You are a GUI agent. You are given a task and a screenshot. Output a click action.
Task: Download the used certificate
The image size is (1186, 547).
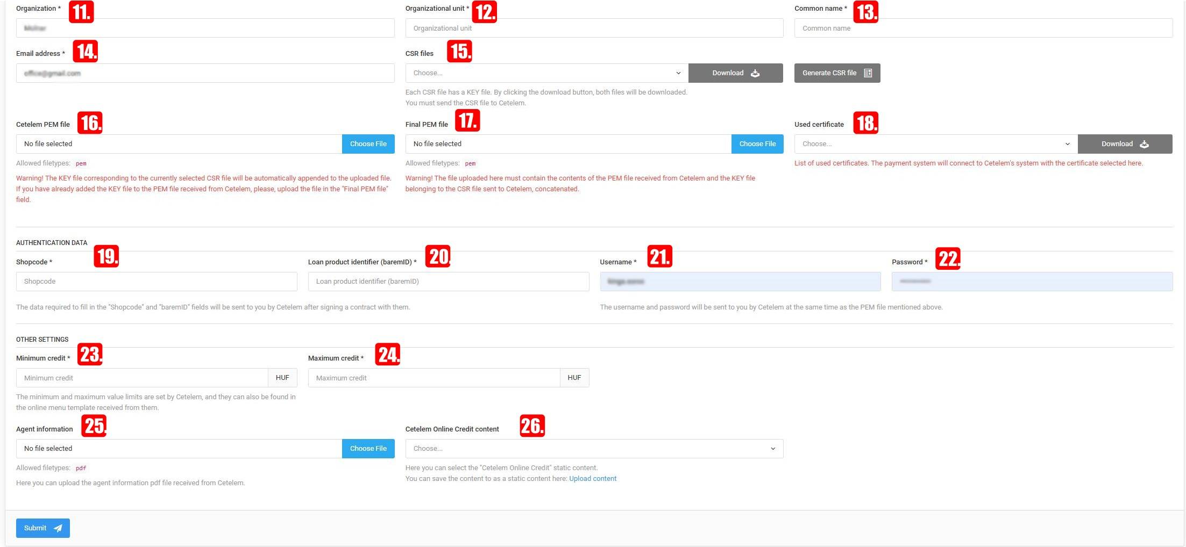point(1124,144)
